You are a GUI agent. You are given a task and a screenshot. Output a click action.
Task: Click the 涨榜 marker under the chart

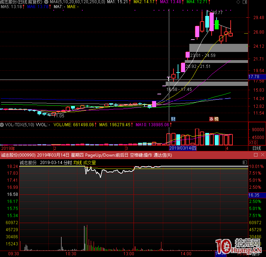(x=214, y=119)
